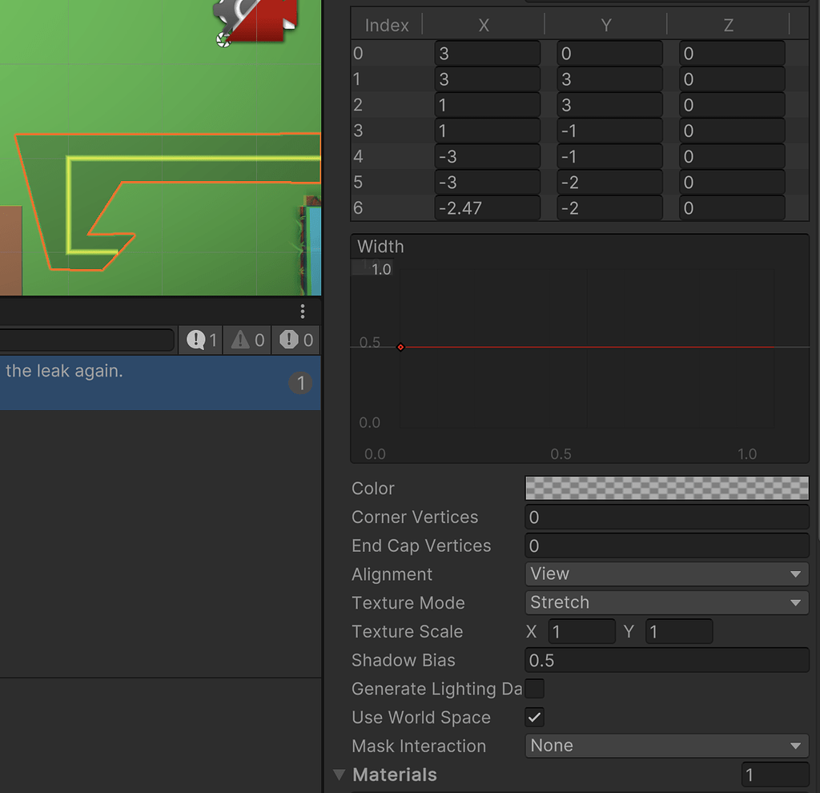
Task: Disable the Use World Space checkbox
Action: (x=534, y=717)
